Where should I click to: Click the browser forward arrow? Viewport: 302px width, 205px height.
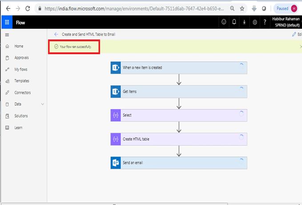[x=18, y=8]
